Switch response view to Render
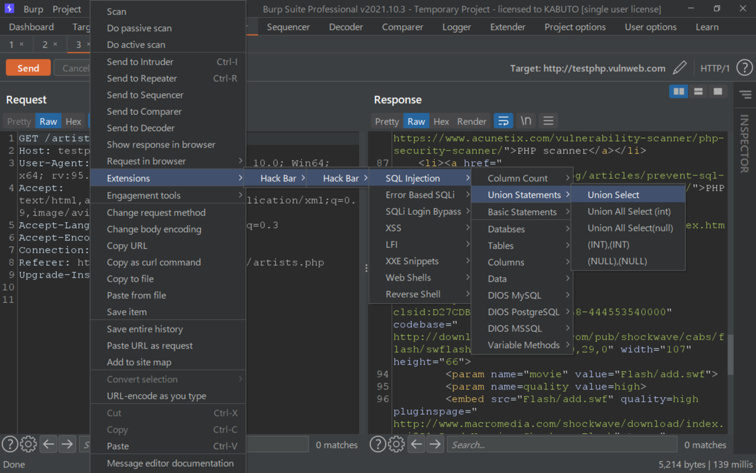Viewport: 756px width, 473px height. pos(472,122)
